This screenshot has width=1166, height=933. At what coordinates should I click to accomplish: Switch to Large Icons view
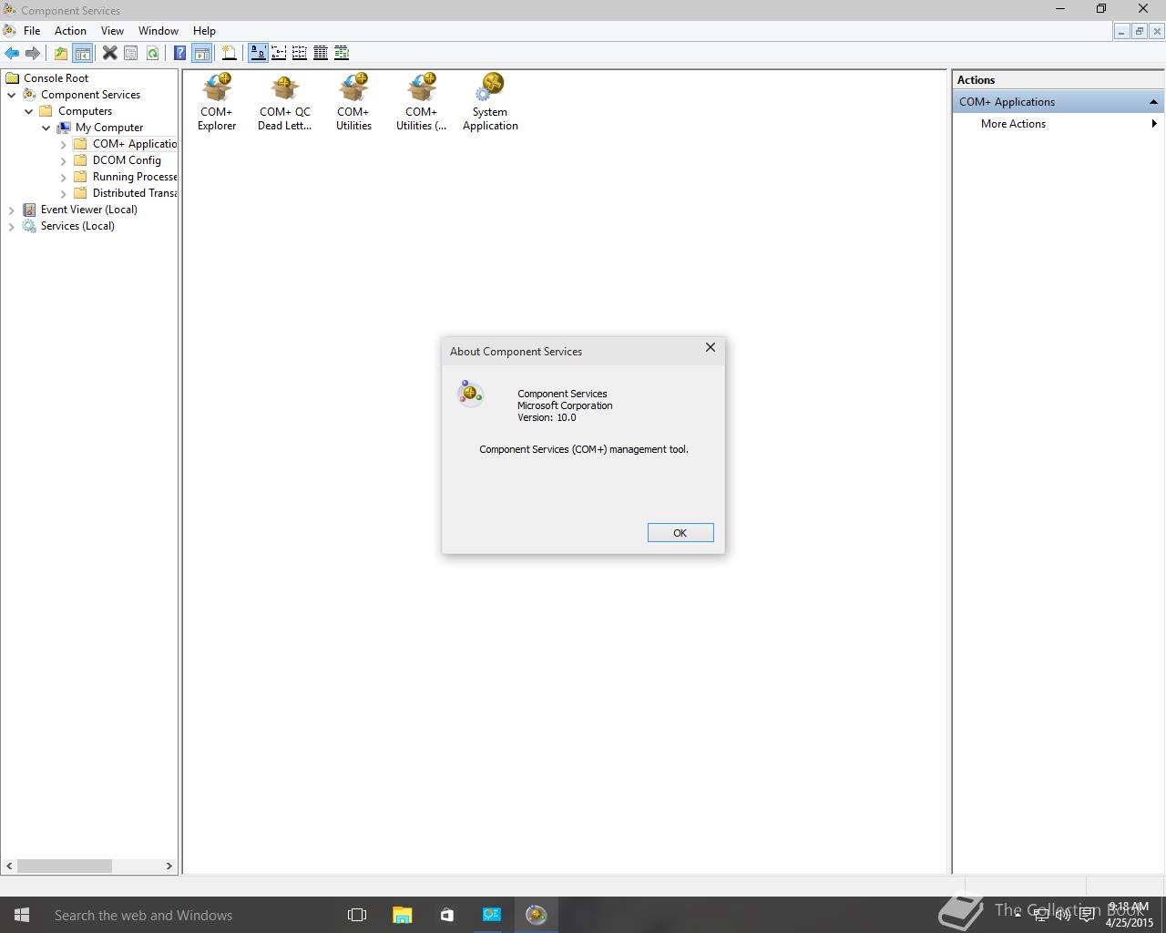pos(258,53)
